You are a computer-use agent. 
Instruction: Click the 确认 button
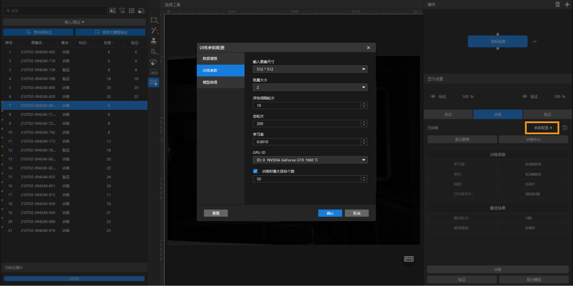point(330,213)
